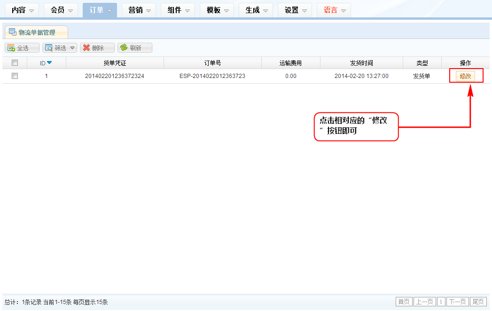Open the 内容 menu dropdown
492x311 pixels.
22,10
